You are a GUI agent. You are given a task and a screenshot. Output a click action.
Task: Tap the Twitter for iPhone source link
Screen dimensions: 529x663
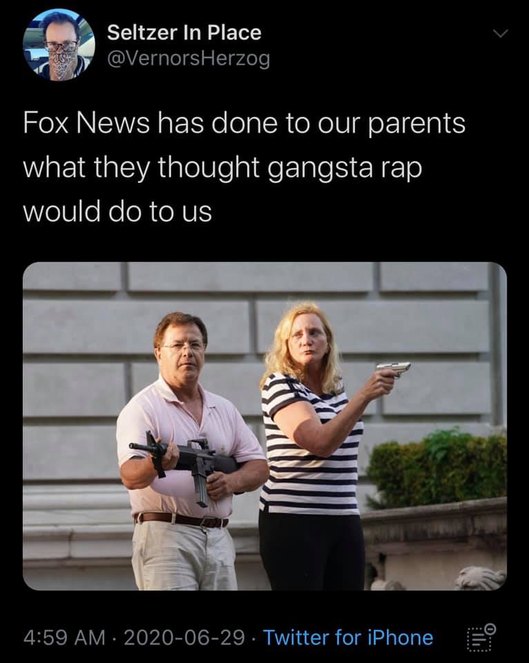348,637
